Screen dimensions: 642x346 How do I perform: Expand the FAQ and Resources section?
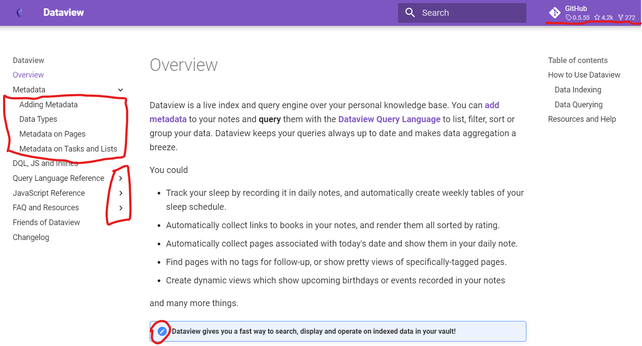pyautogui.click(x=121, y=208)
